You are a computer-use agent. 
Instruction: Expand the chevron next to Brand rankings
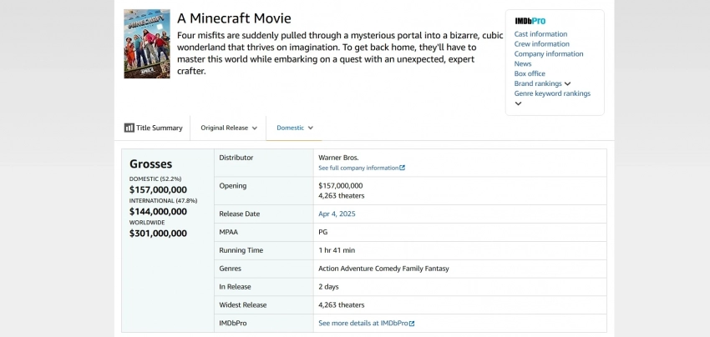568,84
